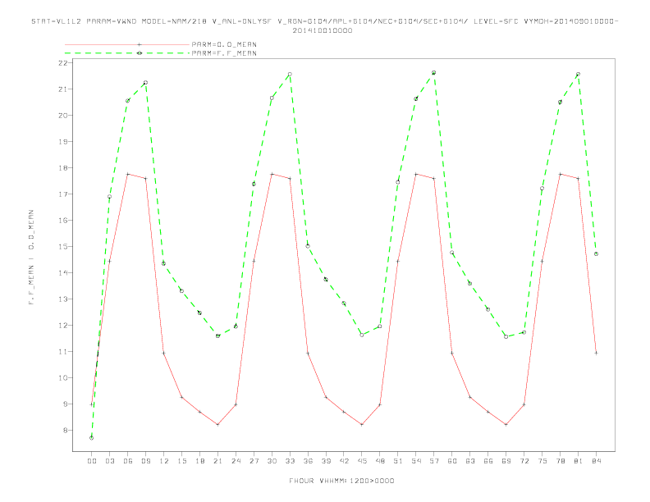Click x-axis tick label 39
The width and height of the screenshot is (650, 502).
click(x=326, y=461)
